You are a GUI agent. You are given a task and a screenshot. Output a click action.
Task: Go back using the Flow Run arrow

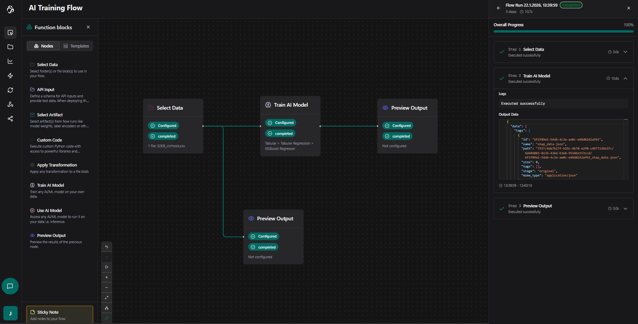coord(498,8)
